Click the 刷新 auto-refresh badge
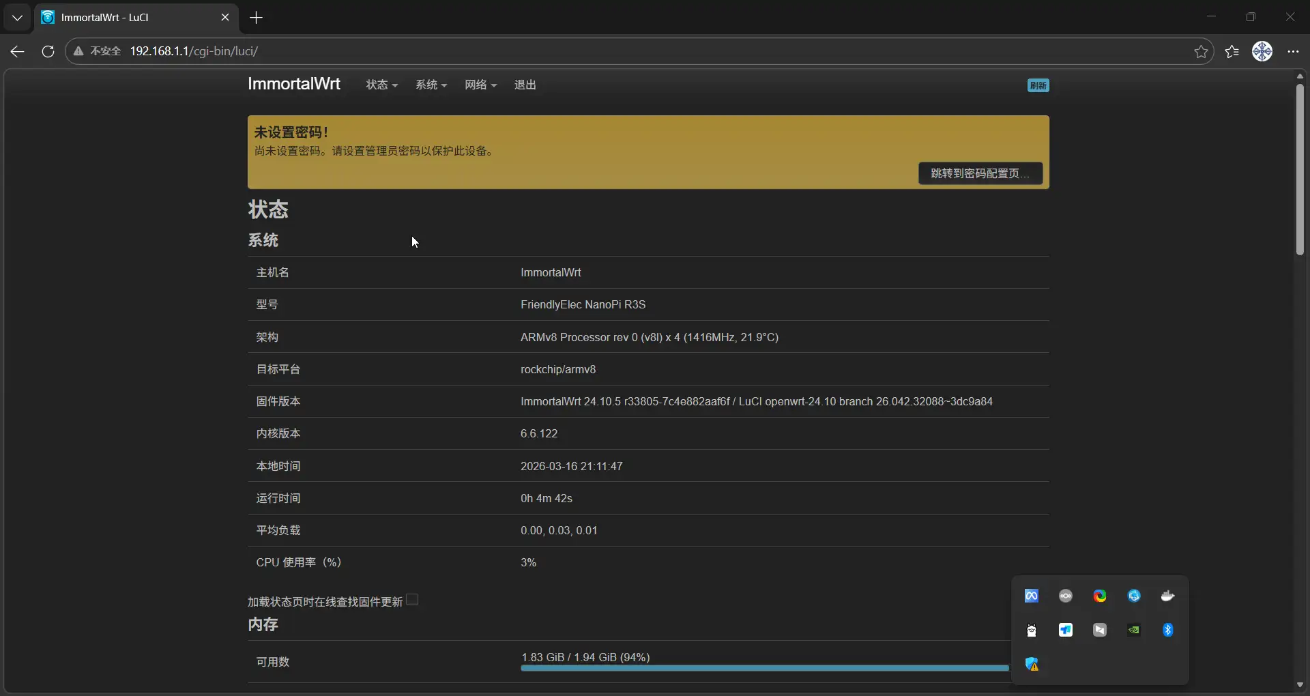Viewport: 1310px width, 696px height. pos(1038,85)
